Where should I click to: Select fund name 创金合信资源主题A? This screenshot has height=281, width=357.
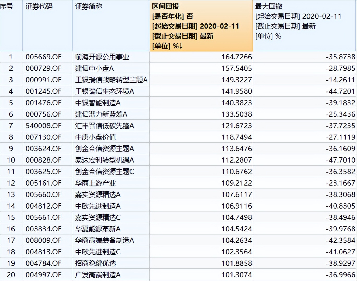click(x=105, y=149)
